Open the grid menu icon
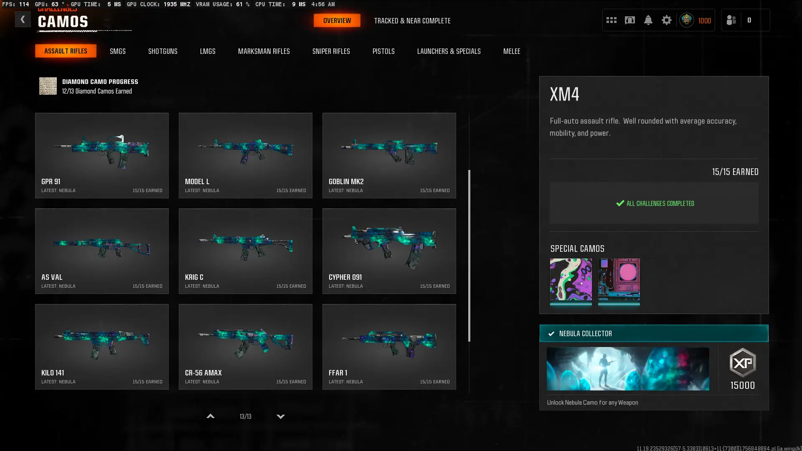Image resolution: width=802 pixels, height=451 pixels. 612,20
